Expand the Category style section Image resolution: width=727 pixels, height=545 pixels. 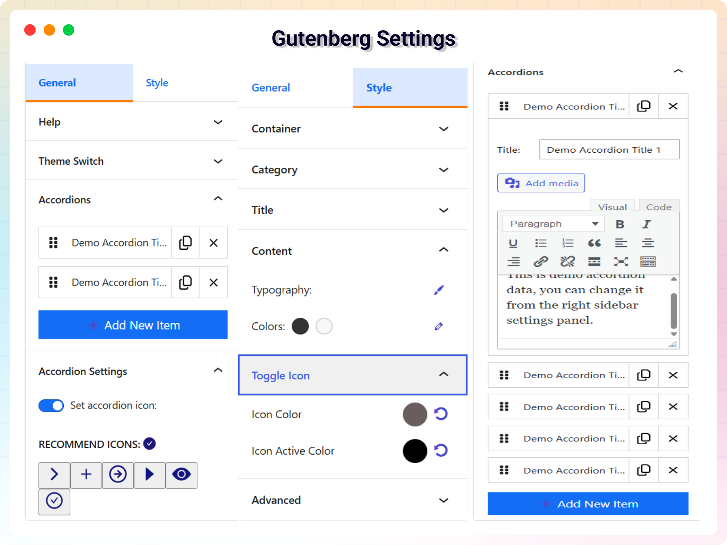pos(353,170)
